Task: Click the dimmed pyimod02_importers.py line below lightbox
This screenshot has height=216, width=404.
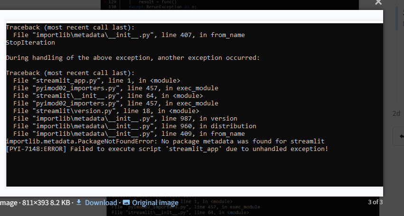Action: pyautogui.click(x=186, y=207)
